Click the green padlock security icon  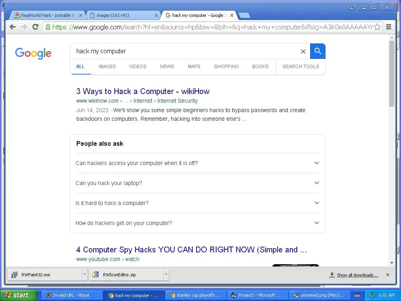(x=48, y=27)
